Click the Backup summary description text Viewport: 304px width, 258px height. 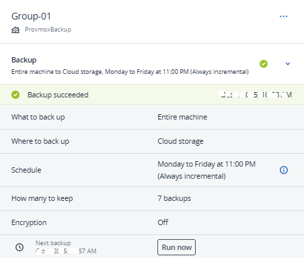point(130,72)
